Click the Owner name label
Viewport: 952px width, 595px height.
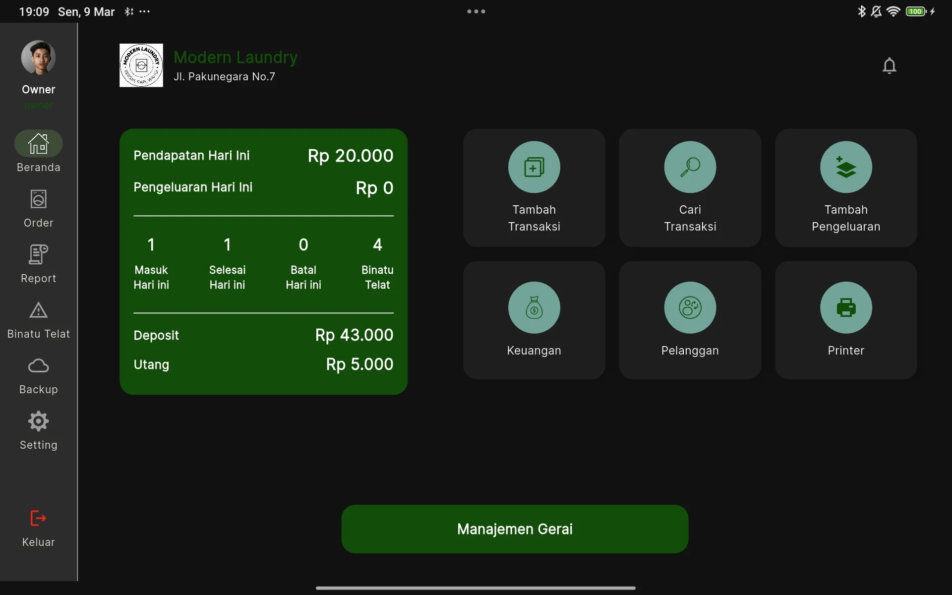38,90
